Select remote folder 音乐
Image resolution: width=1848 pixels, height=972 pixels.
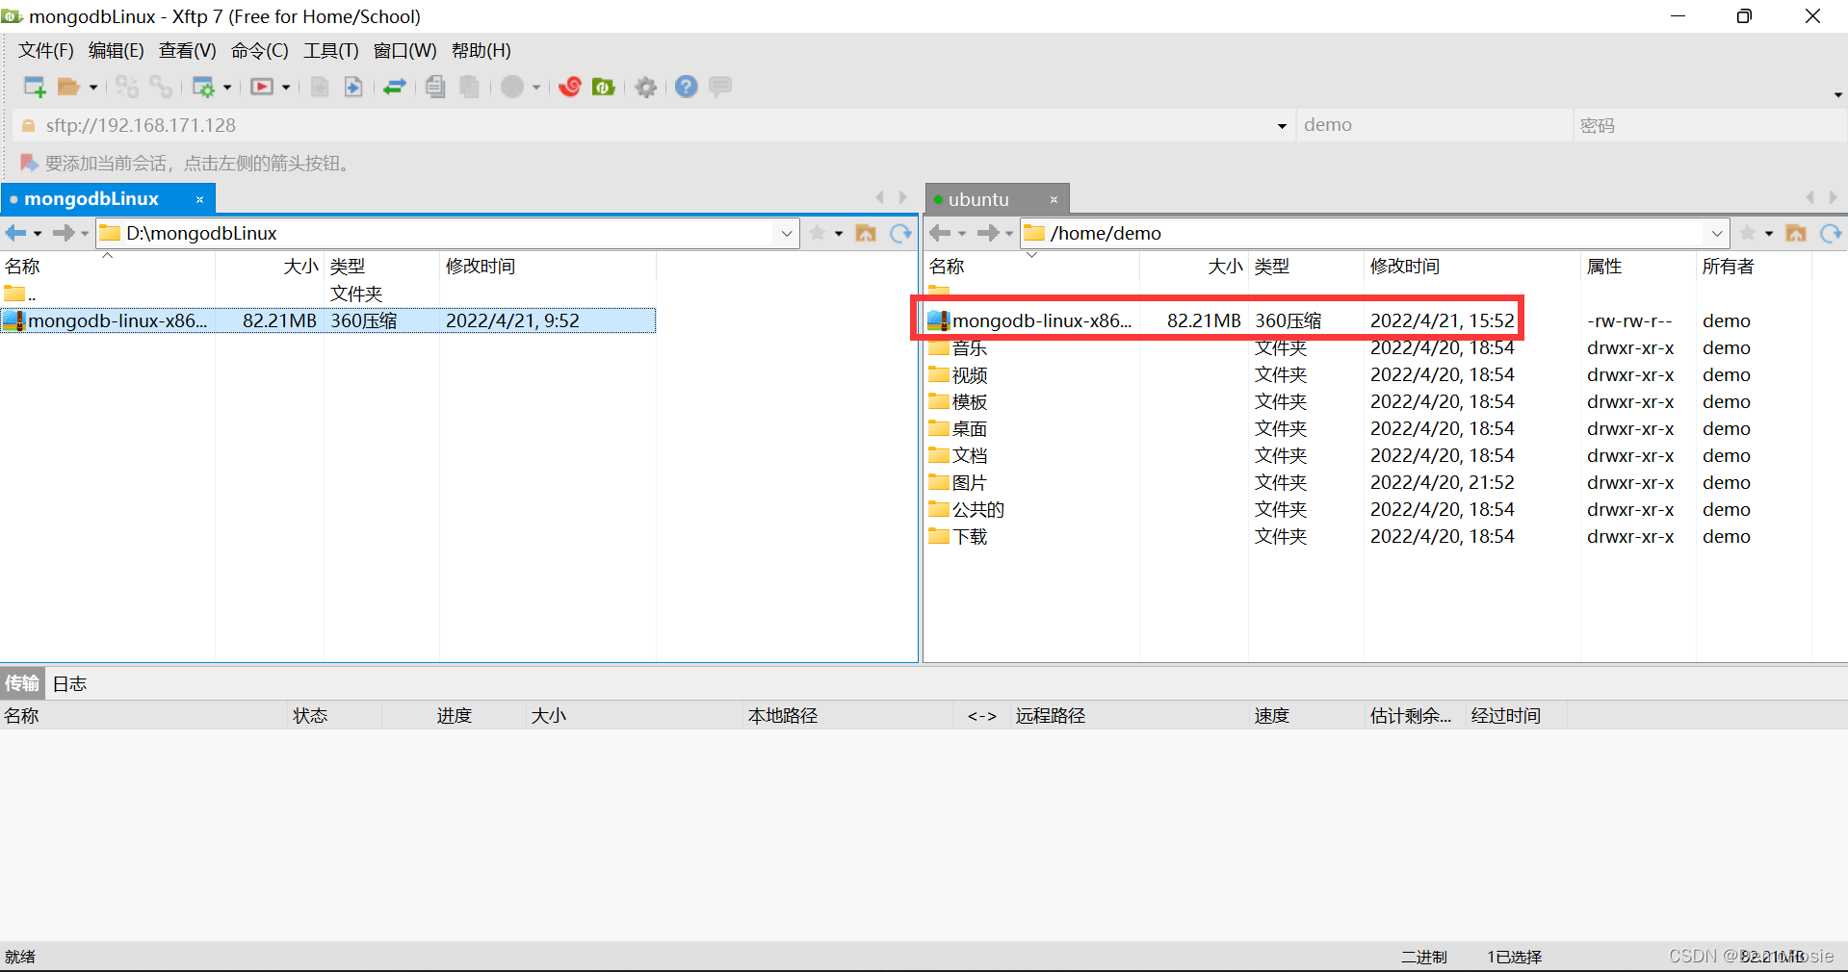click(959, 347)
